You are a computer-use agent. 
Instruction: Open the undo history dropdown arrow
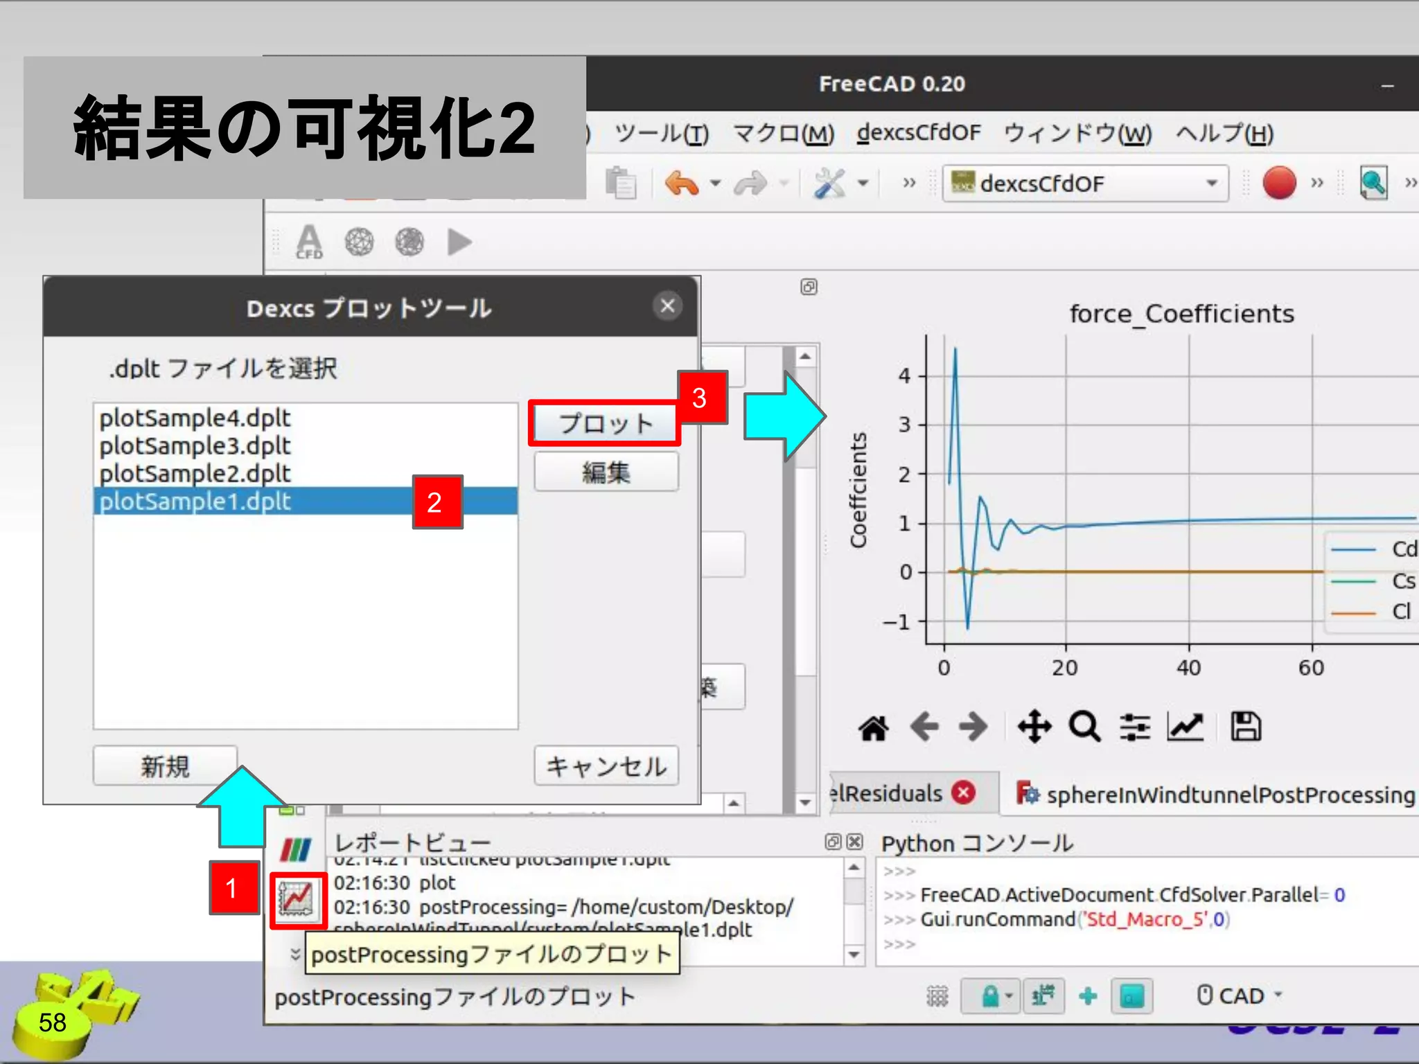point(716,184)
